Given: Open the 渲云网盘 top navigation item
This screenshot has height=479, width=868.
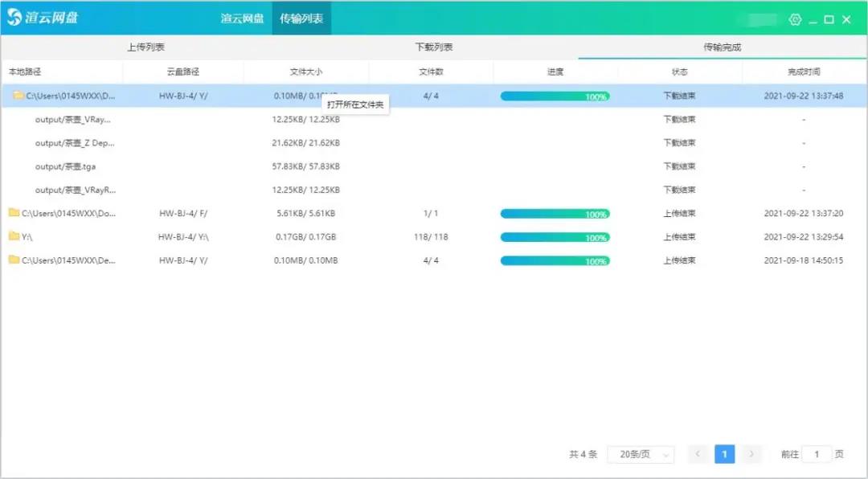Looking at the screenshot, I should click(242, 18).
